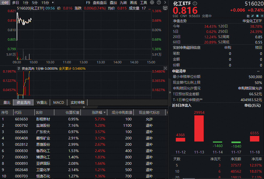Click the help question mark icon in toolbar

coord(159,3)
